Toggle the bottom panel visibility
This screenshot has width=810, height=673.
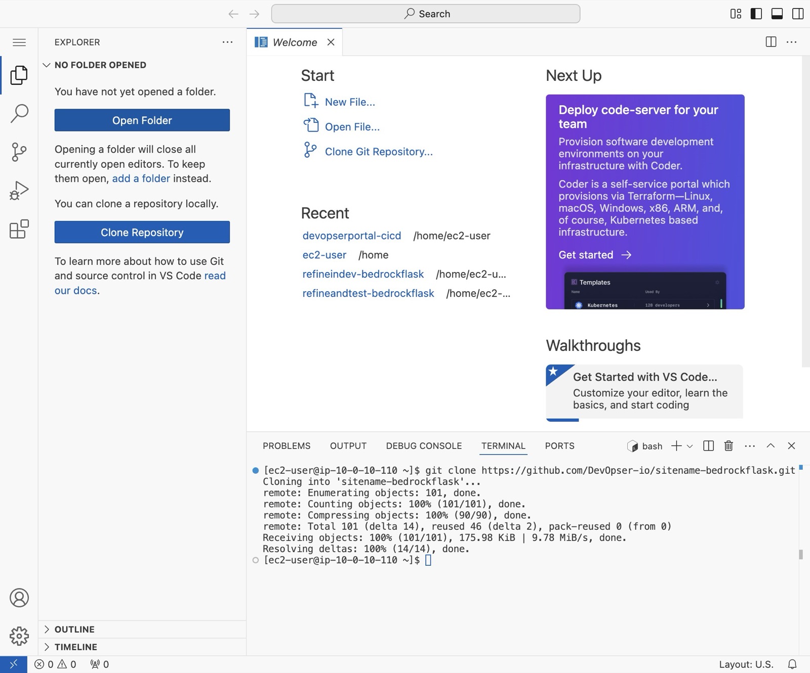(x=777, y=14)
